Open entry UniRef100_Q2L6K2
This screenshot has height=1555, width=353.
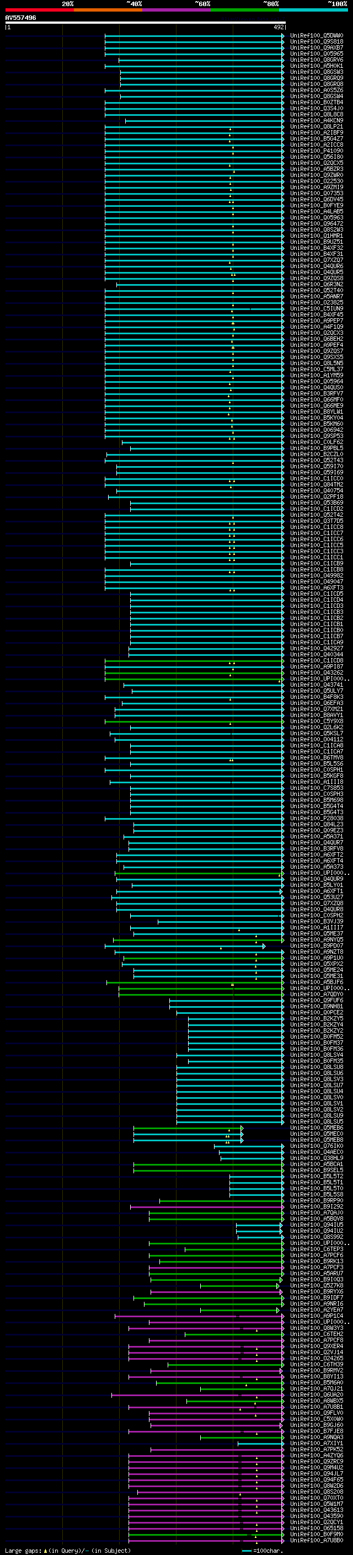click(x=317, y=727)
